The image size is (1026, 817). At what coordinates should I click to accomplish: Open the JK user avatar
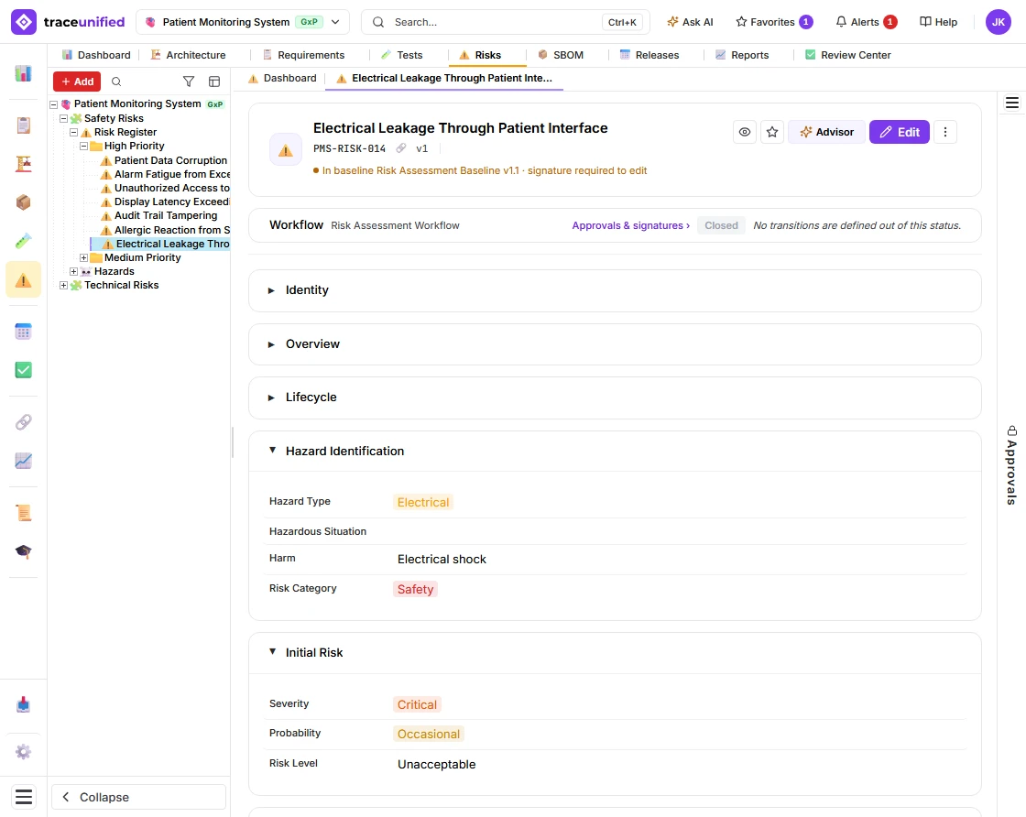click(998, 22)
